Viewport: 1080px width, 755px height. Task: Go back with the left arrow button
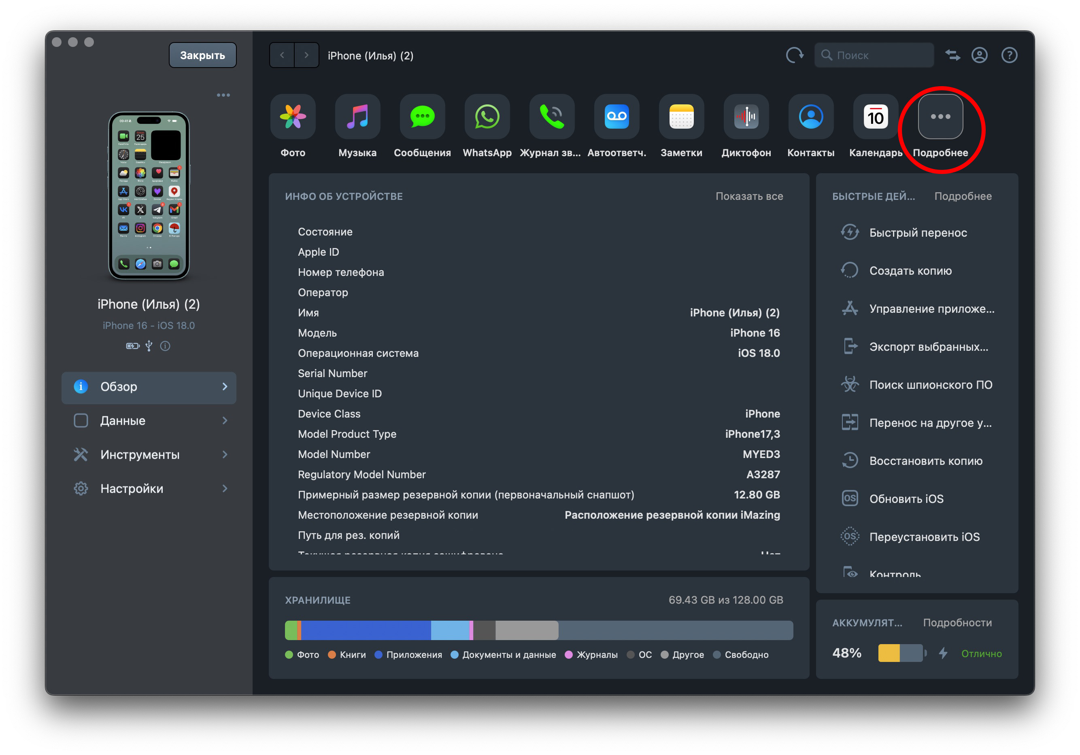pyautogui.click(x=282, y=55)
